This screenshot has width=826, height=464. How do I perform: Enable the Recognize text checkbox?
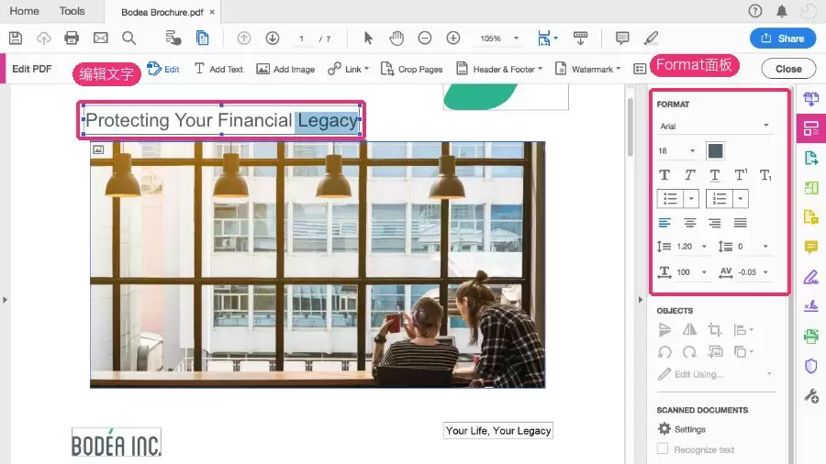coord(663,448)
